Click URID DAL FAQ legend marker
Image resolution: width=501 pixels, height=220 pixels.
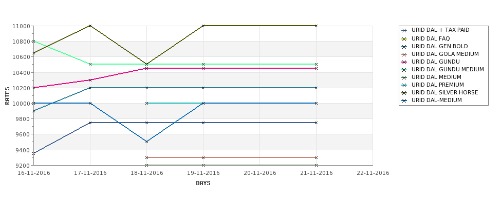(x=404, y=39)
